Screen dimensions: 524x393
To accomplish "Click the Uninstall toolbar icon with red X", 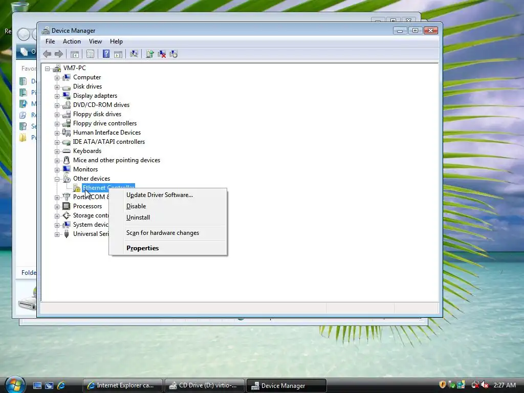I will coord(162,54).
